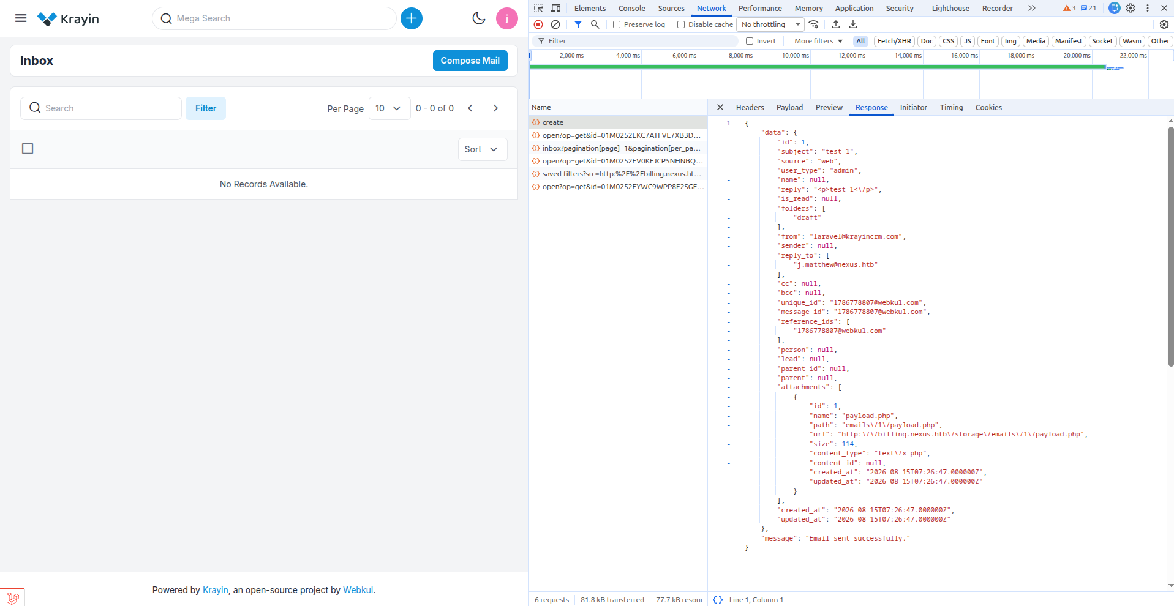The image size is (1174, 606).
Task: Open the Network panel settings gear
Action: [1164, 24]
